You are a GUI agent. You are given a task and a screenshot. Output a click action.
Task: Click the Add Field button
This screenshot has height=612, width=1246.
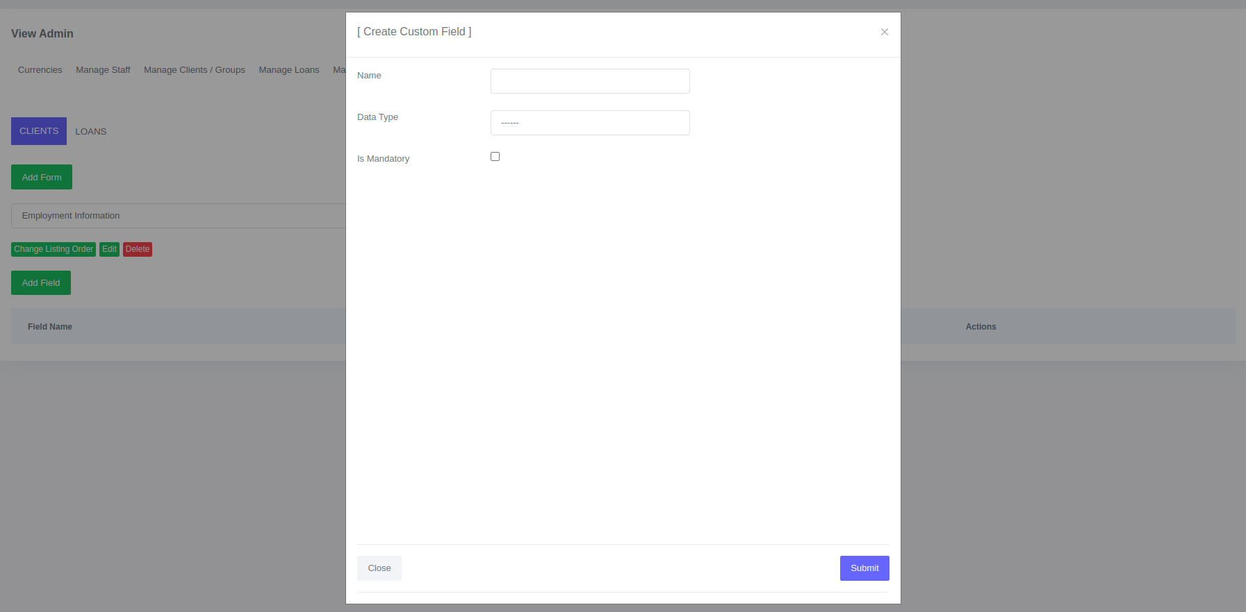(x=41, y=283)
